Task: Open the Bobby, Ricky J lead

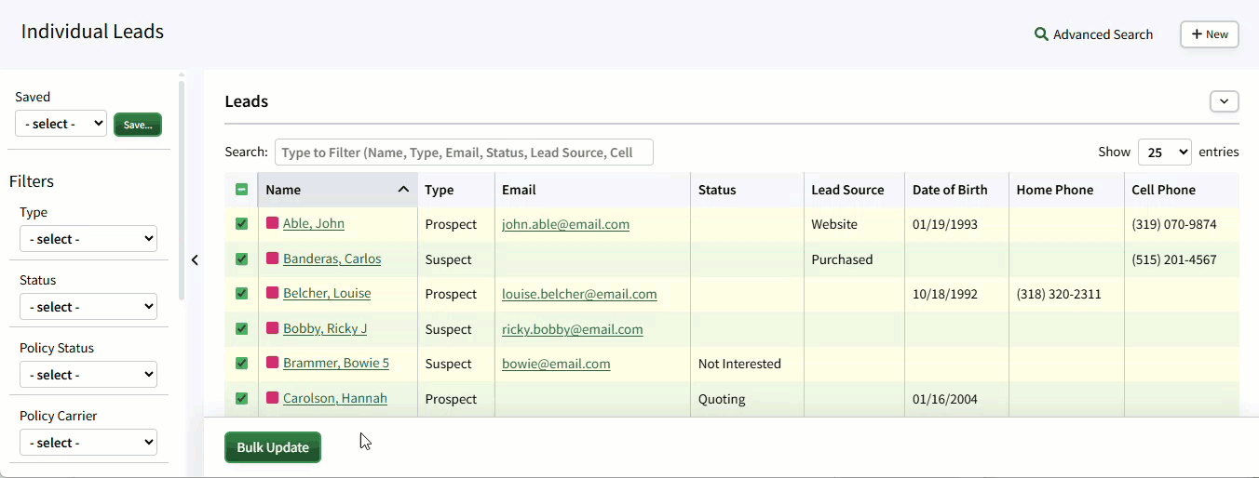Action: [325, 328]
